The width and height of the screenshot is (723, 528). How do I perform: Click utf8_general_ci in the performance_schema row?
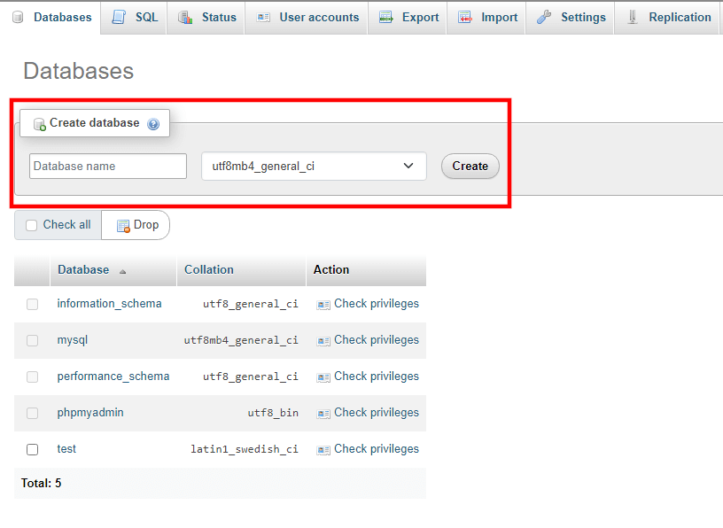251,377
